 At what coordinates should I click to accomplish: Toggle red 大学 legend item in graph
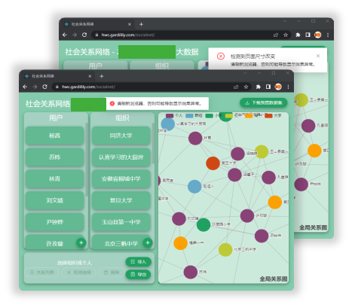(x=273, y=115)
